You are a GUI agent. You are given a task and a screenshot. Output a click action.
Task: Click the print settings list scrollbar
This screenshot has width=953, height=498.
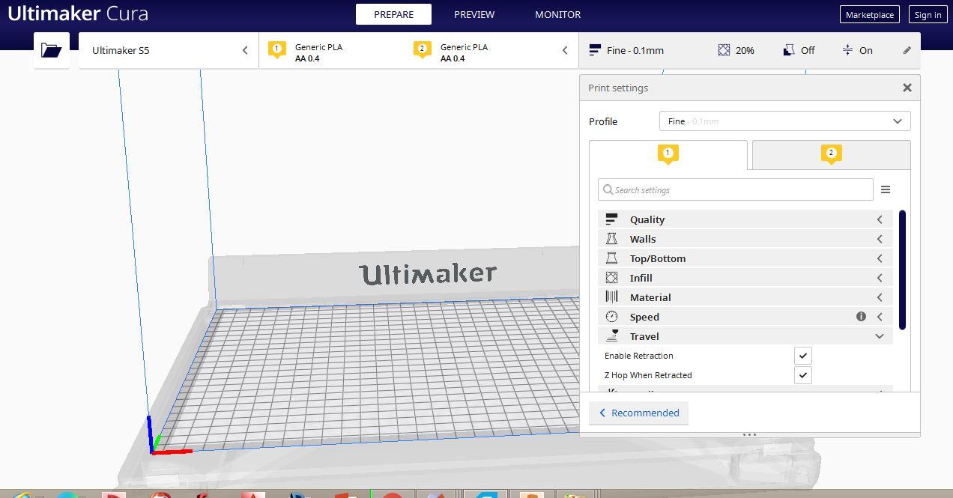(902, 270)
